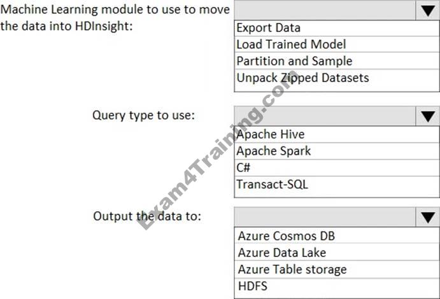Screen dimensions: 440x299
Task: Open the Output data dropdown arrow
Action: (x=426, y=217)
